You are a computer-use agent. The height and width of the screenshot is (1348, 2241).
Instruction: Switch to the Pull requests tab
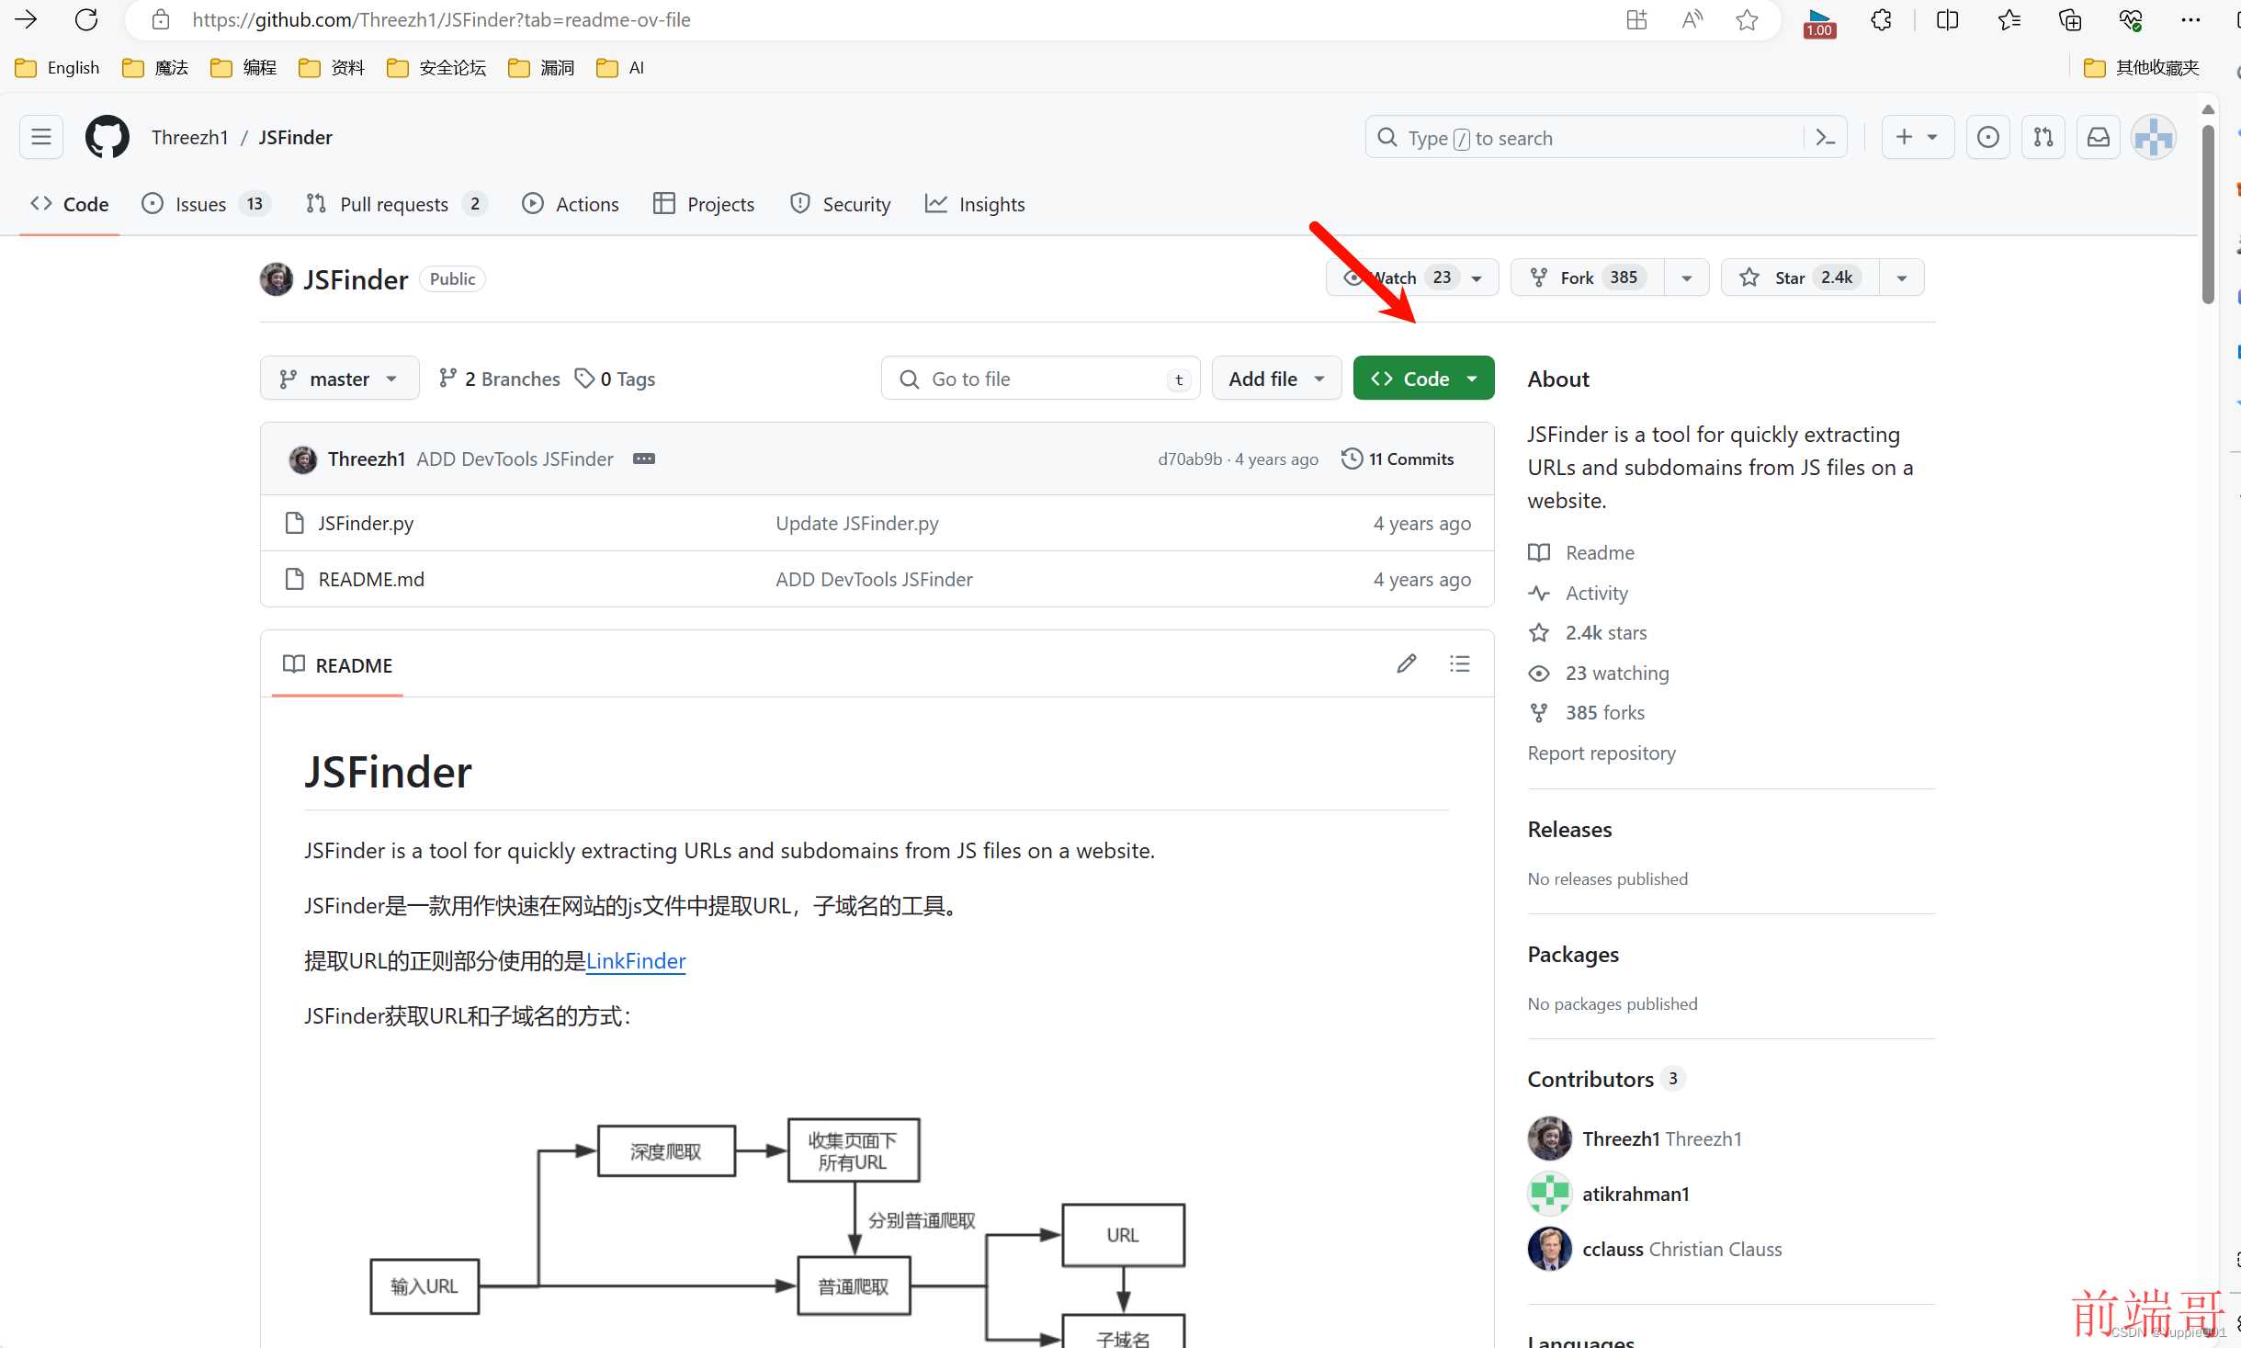(395, 204)
